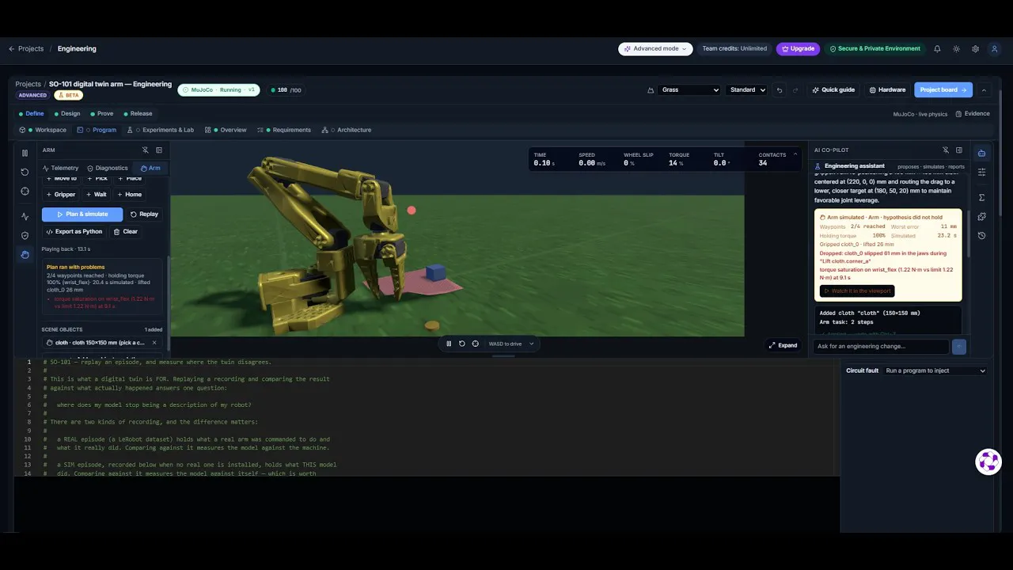The height and width of the screenshot is (570, 1013).
Task: Click the redo arrow in project toolbar
Action: [795, 89]
